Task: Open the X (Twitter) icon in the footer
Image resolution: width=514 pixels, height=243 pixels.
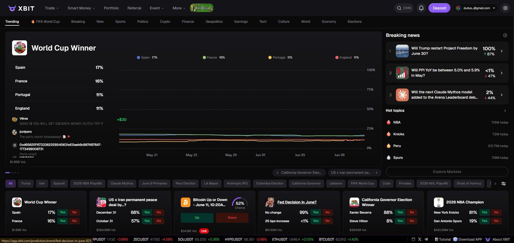Action: [x=420, y=239]
